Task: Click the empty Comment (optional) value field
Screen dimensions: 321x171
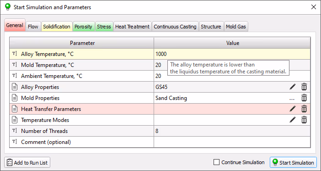Action: 232,142
